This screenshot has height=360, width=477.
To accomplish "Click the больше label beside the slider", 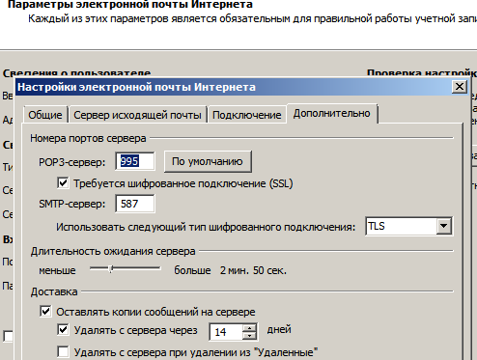I will pyautogui.click(x=192, y=270).
